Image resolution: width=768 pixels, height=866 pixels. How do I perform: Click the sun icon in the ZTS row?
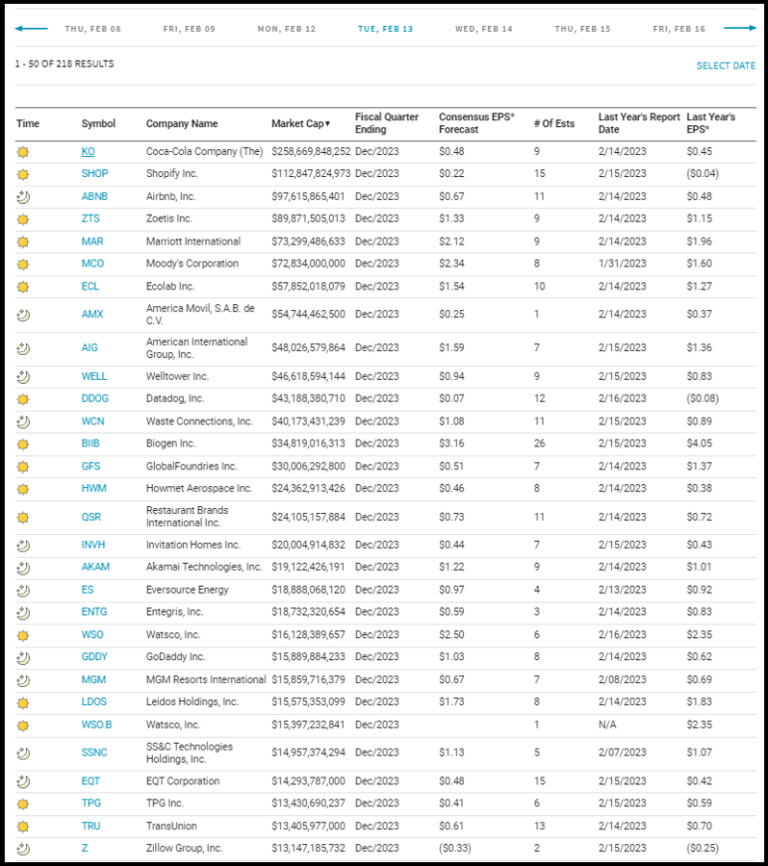23,220
